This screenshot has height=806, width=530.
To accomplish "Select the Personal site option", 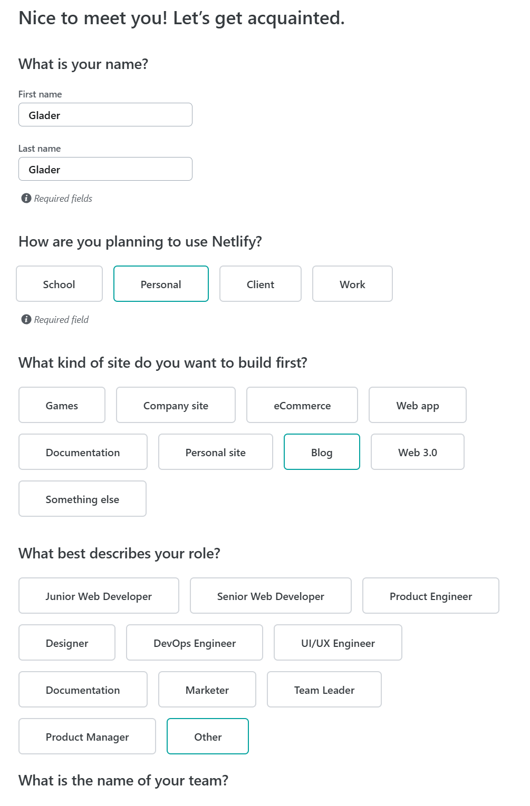I will pos(215,452).
